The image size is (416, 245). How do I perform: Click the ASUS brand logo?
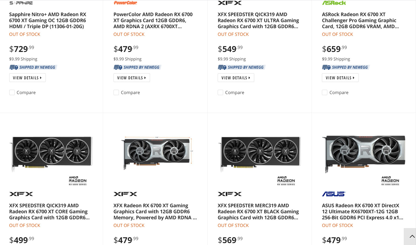coord(334,194)
